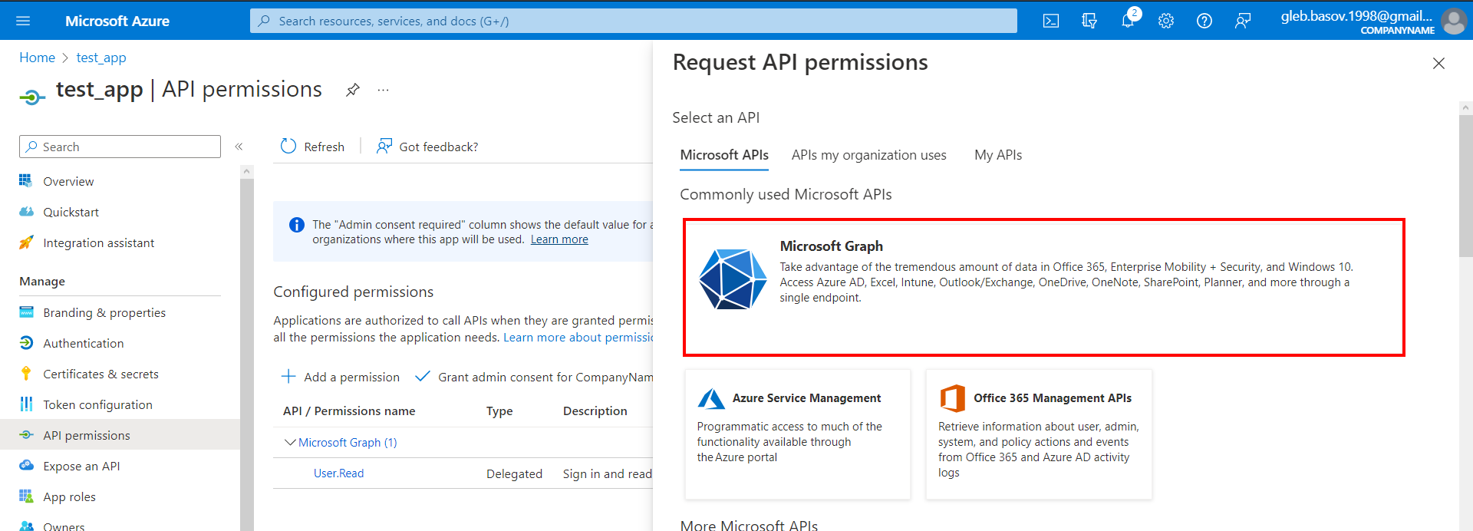Open the account avatar menu
The image size is (1473, 531).
point(1454,21)
